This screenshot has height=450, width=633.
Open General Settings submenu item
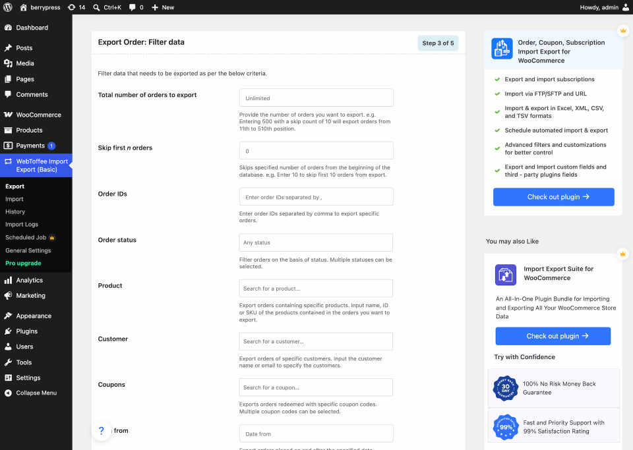28,250
